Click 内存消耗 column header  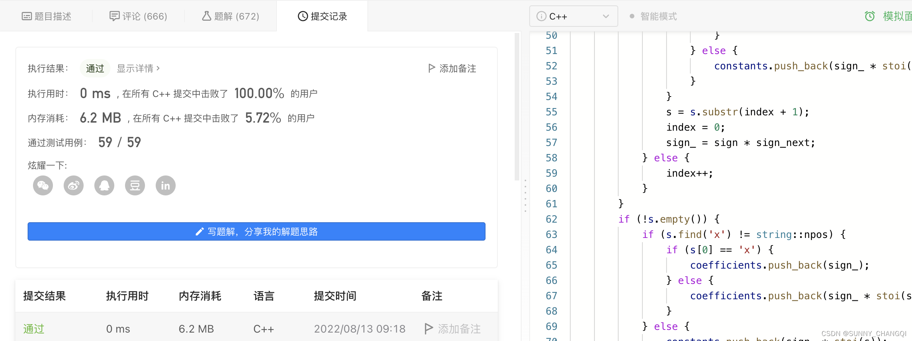tap(200, 296)
